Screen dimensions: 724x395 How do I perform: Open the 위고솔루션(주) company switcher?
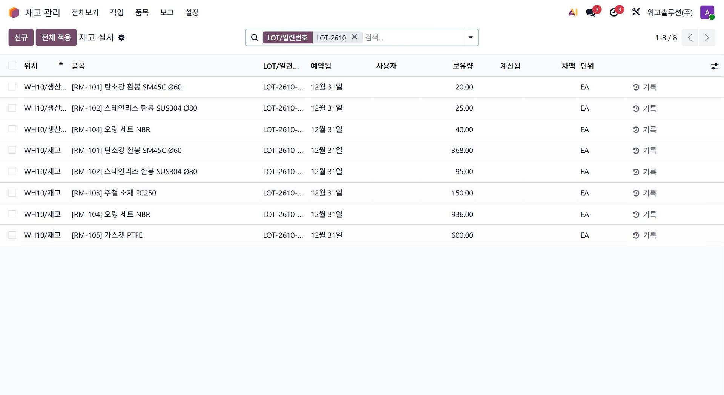(x=670, y=12)
